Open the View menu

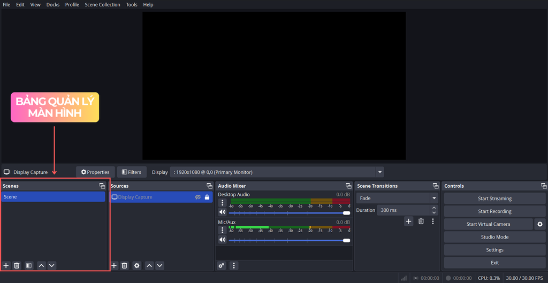35,4
